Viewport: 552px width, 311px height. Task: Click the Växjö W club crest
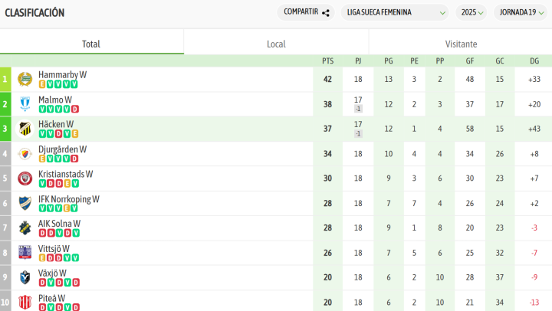(x=25, y=278)
